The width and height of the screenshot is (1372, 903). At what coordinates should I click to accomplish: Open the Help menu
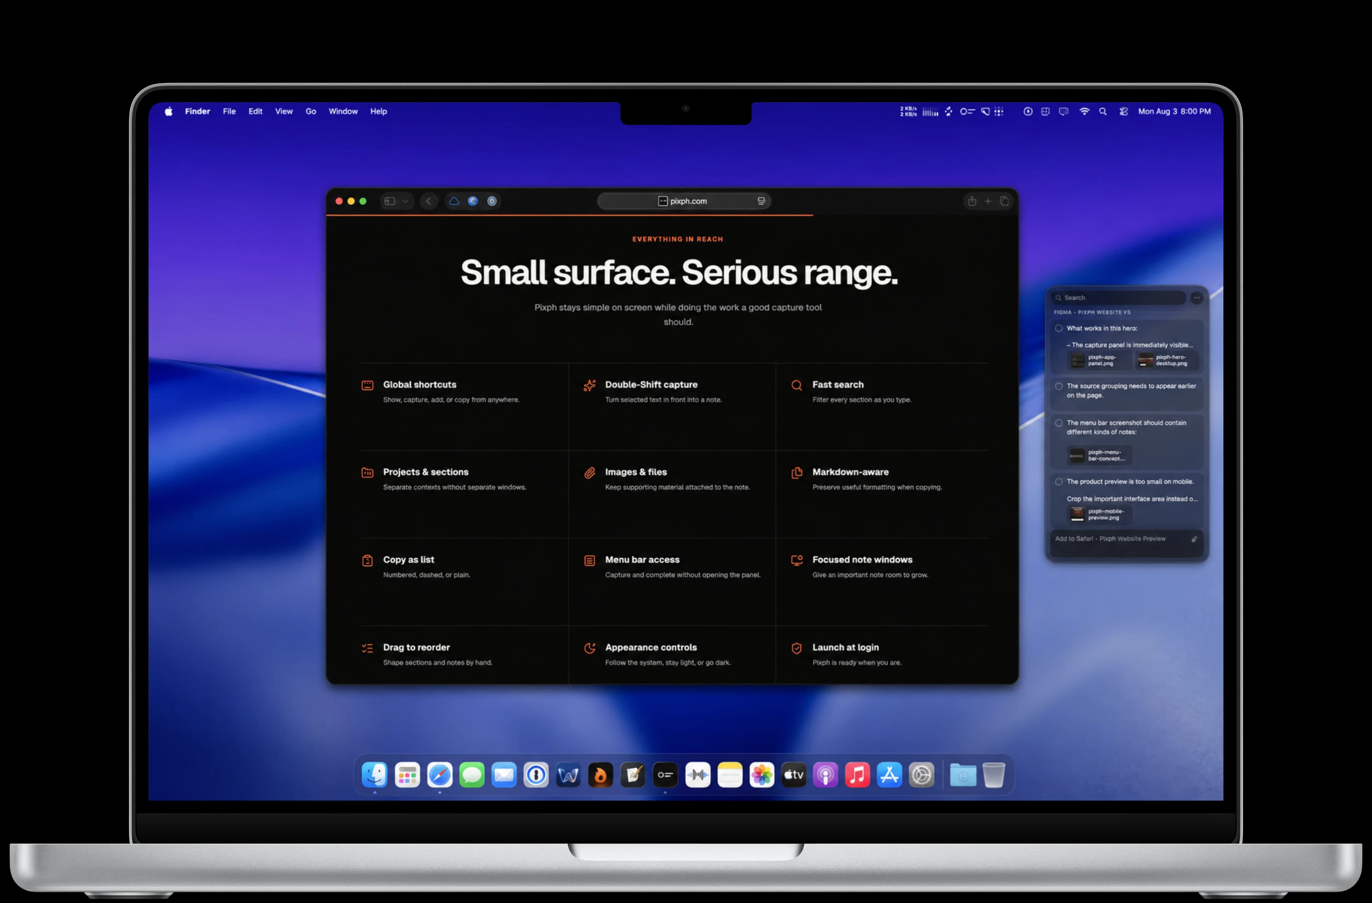click(x=378, y=111)
